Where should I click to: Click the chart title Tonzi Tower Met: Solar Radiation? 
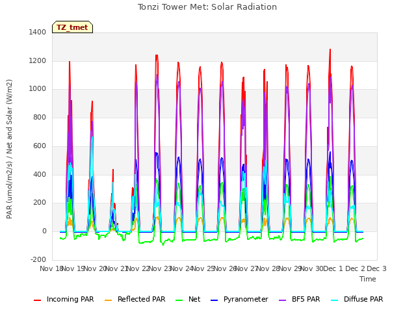(207, 7)
